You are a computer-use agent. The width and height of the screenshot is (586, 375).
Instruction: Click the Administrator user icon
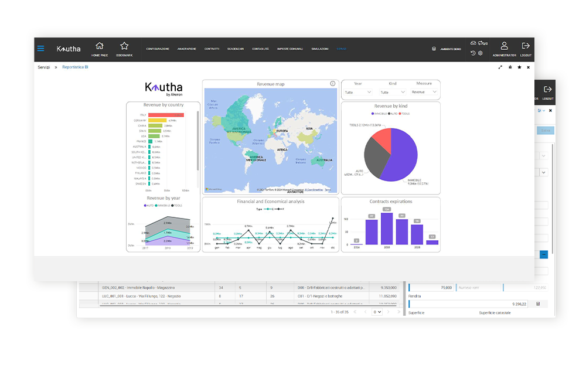pyautogui.click(x=504, y=46)
